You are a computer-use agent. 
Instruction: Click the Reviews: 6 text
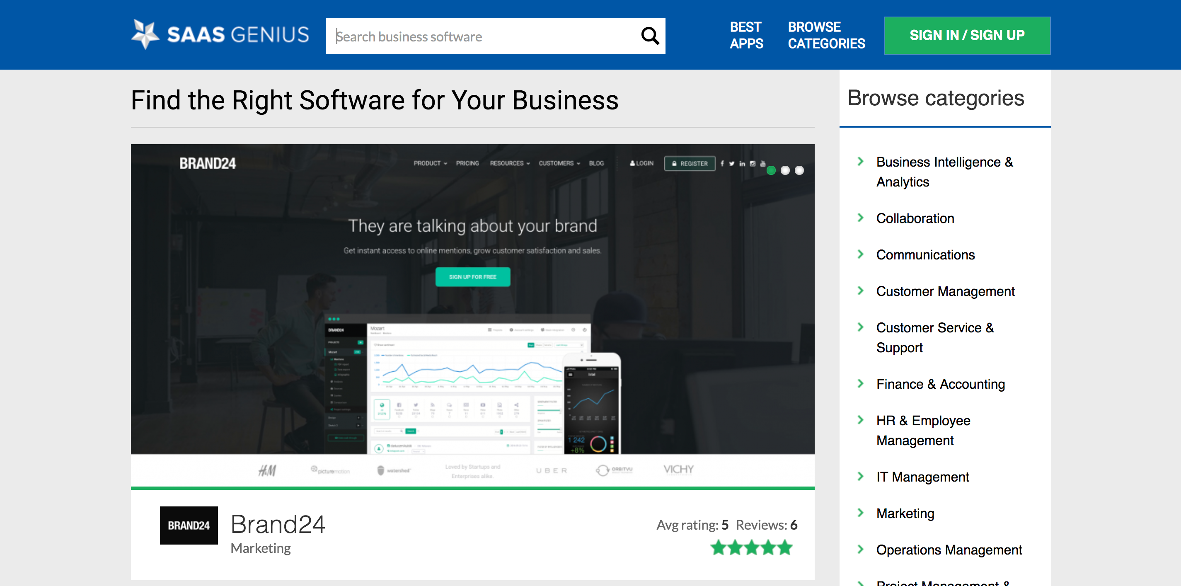767,525
